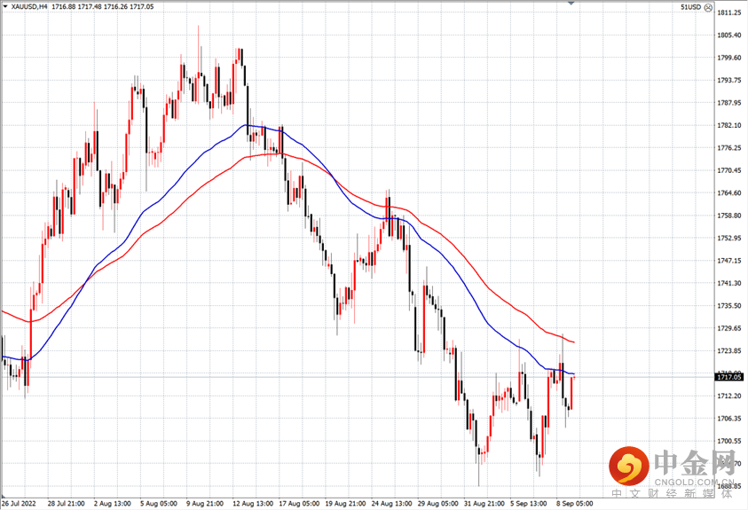Click the 1799.60 price axis label
The image size is (748, 510).
pyautogui.click(x=728, y=58)
